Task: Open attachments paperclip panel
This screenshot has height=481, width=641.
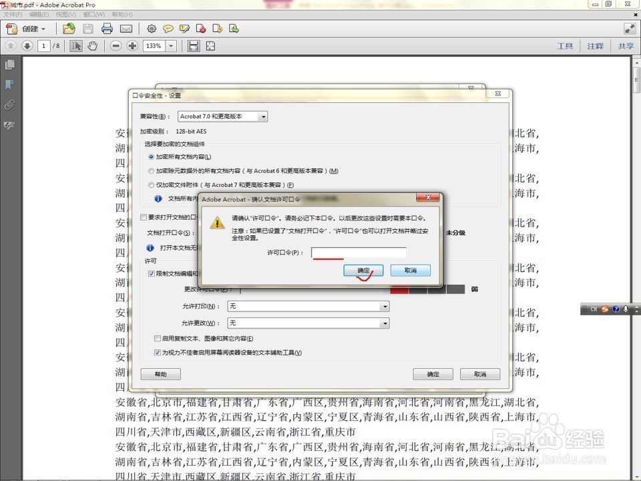Action: tap(9, 105)
